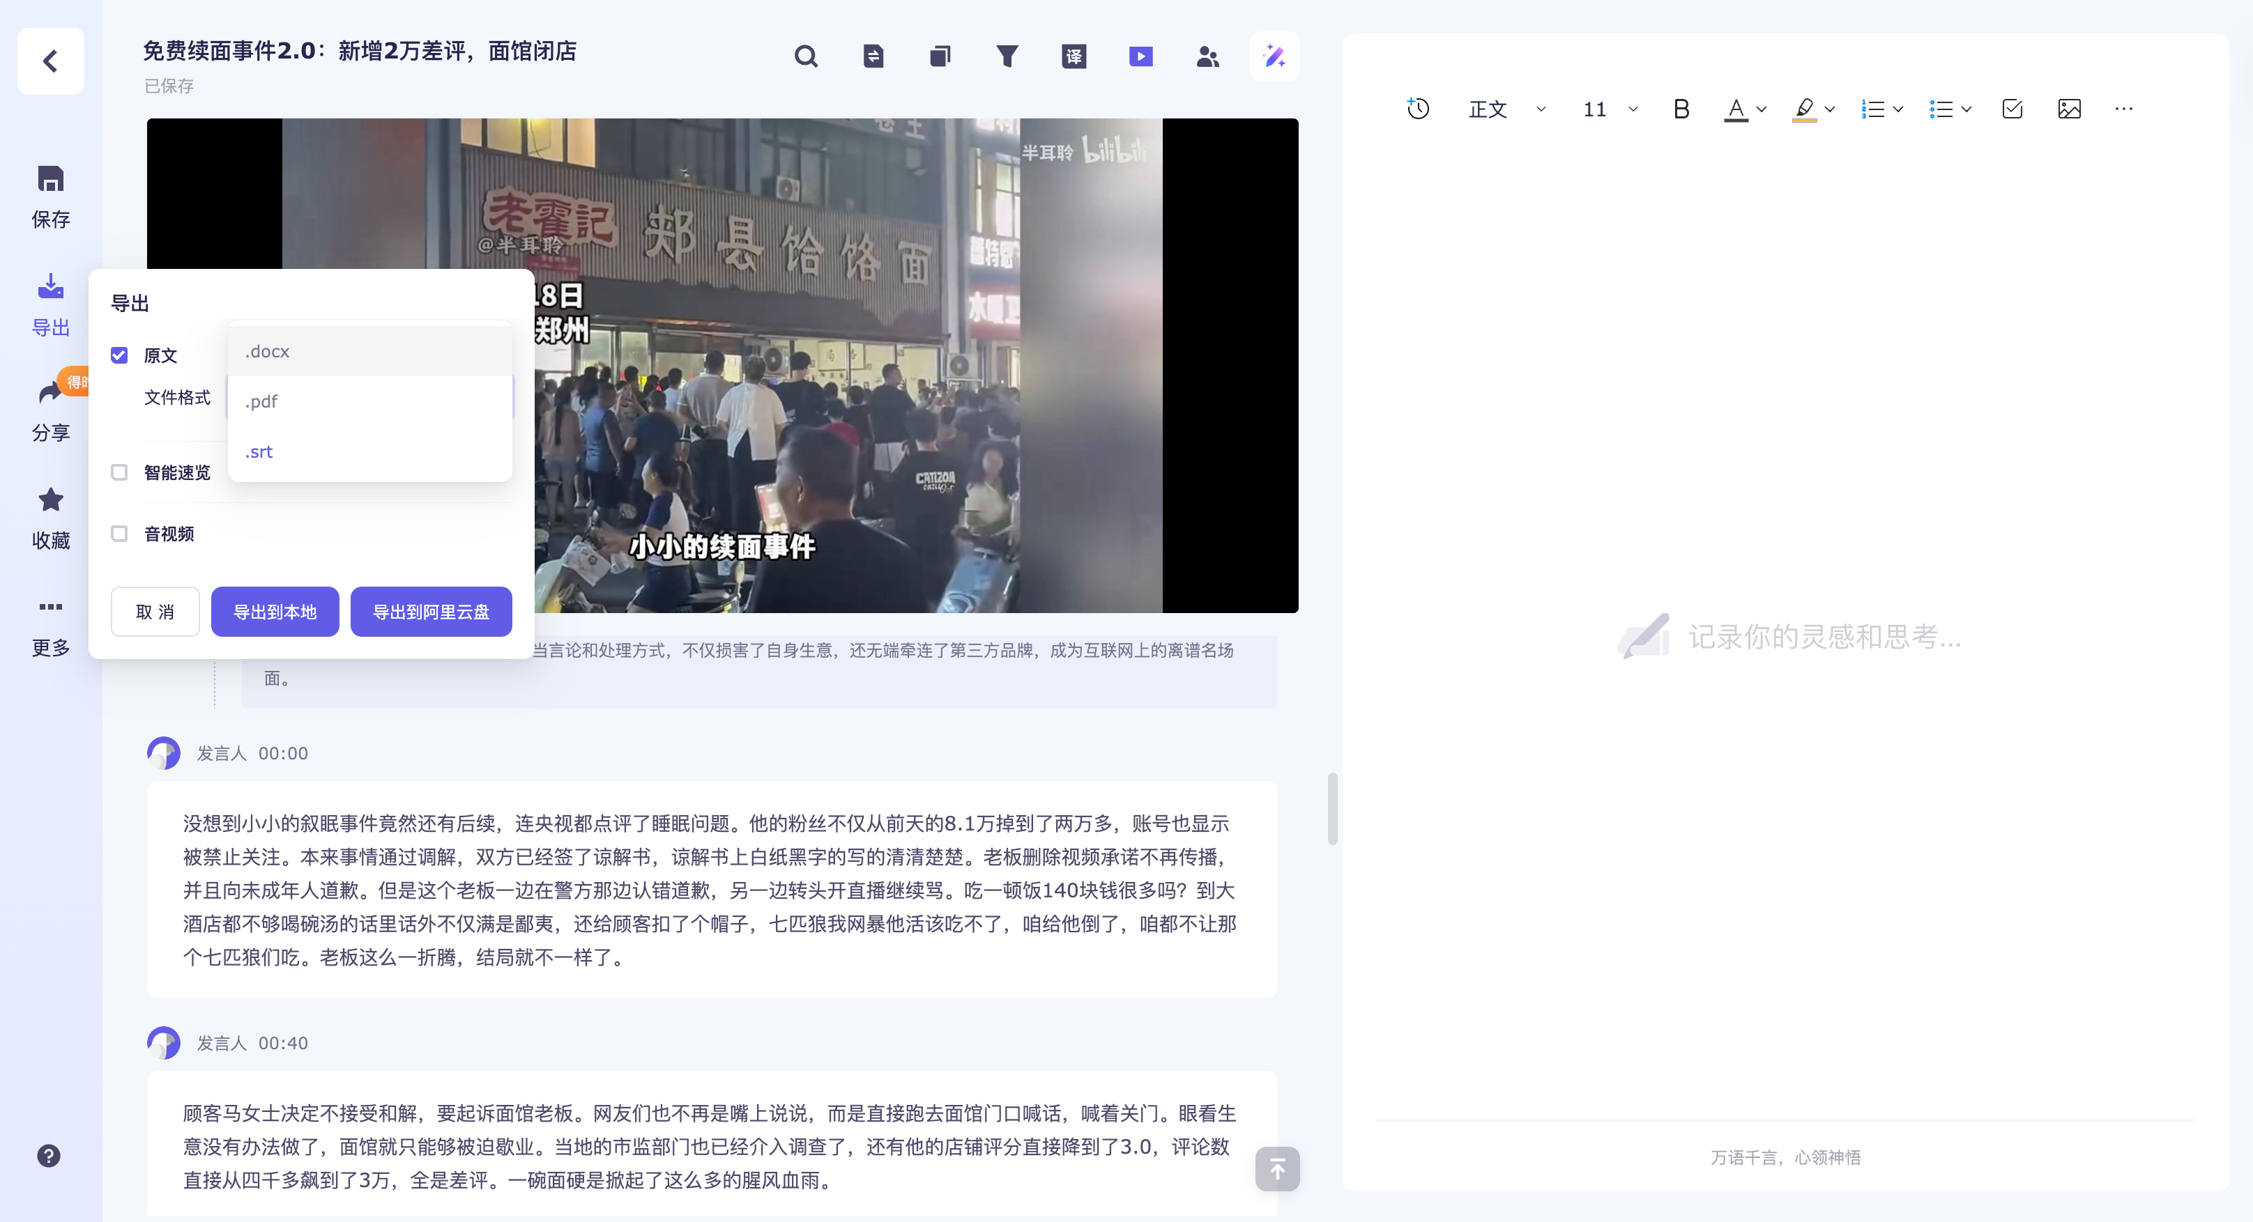Insert a bulleted list
The width and height of the screenshot is (2253, 1222).
coord(1941,109)
